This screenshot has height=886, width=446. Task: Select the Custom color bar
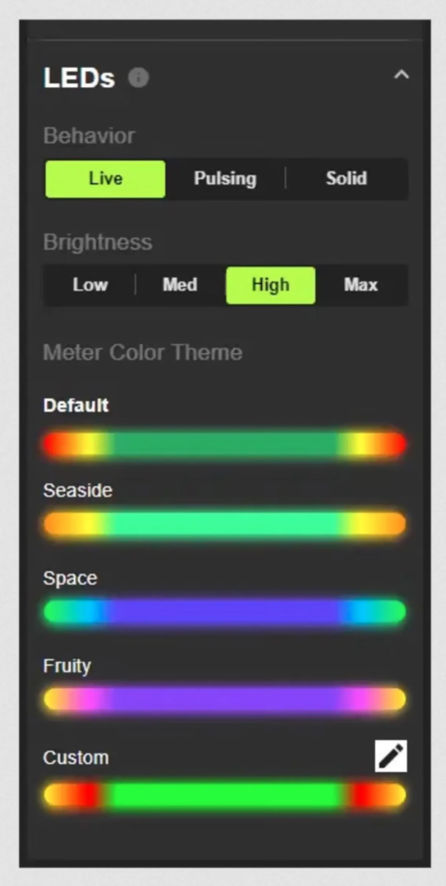pyautogui.click(x=224, y=794)
